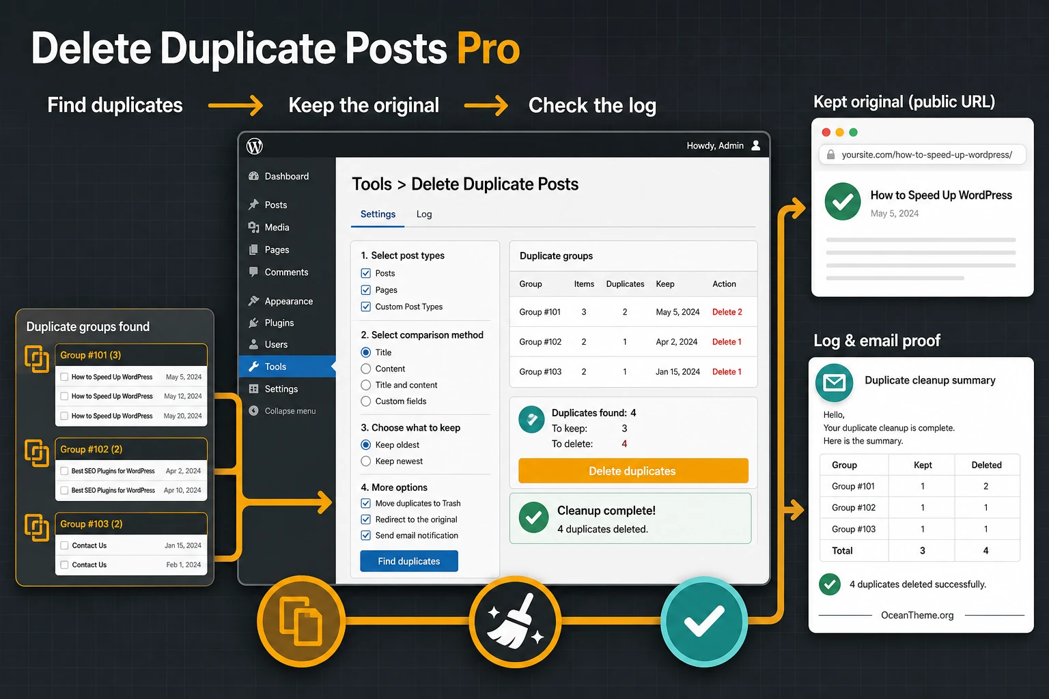Click Delete 1 for Group #103

click(727, 372)
